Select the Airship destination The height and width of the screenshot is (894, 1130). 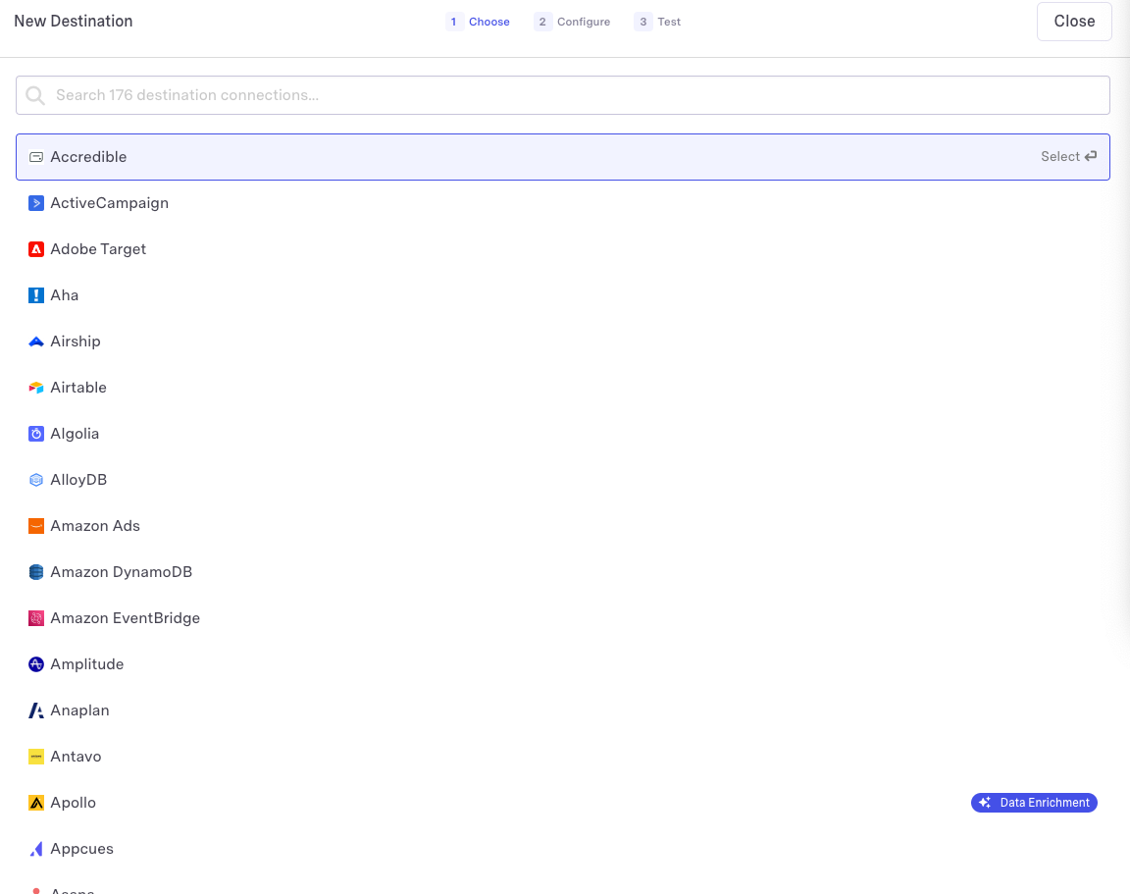pyautogui.click(x=563, y=342)
